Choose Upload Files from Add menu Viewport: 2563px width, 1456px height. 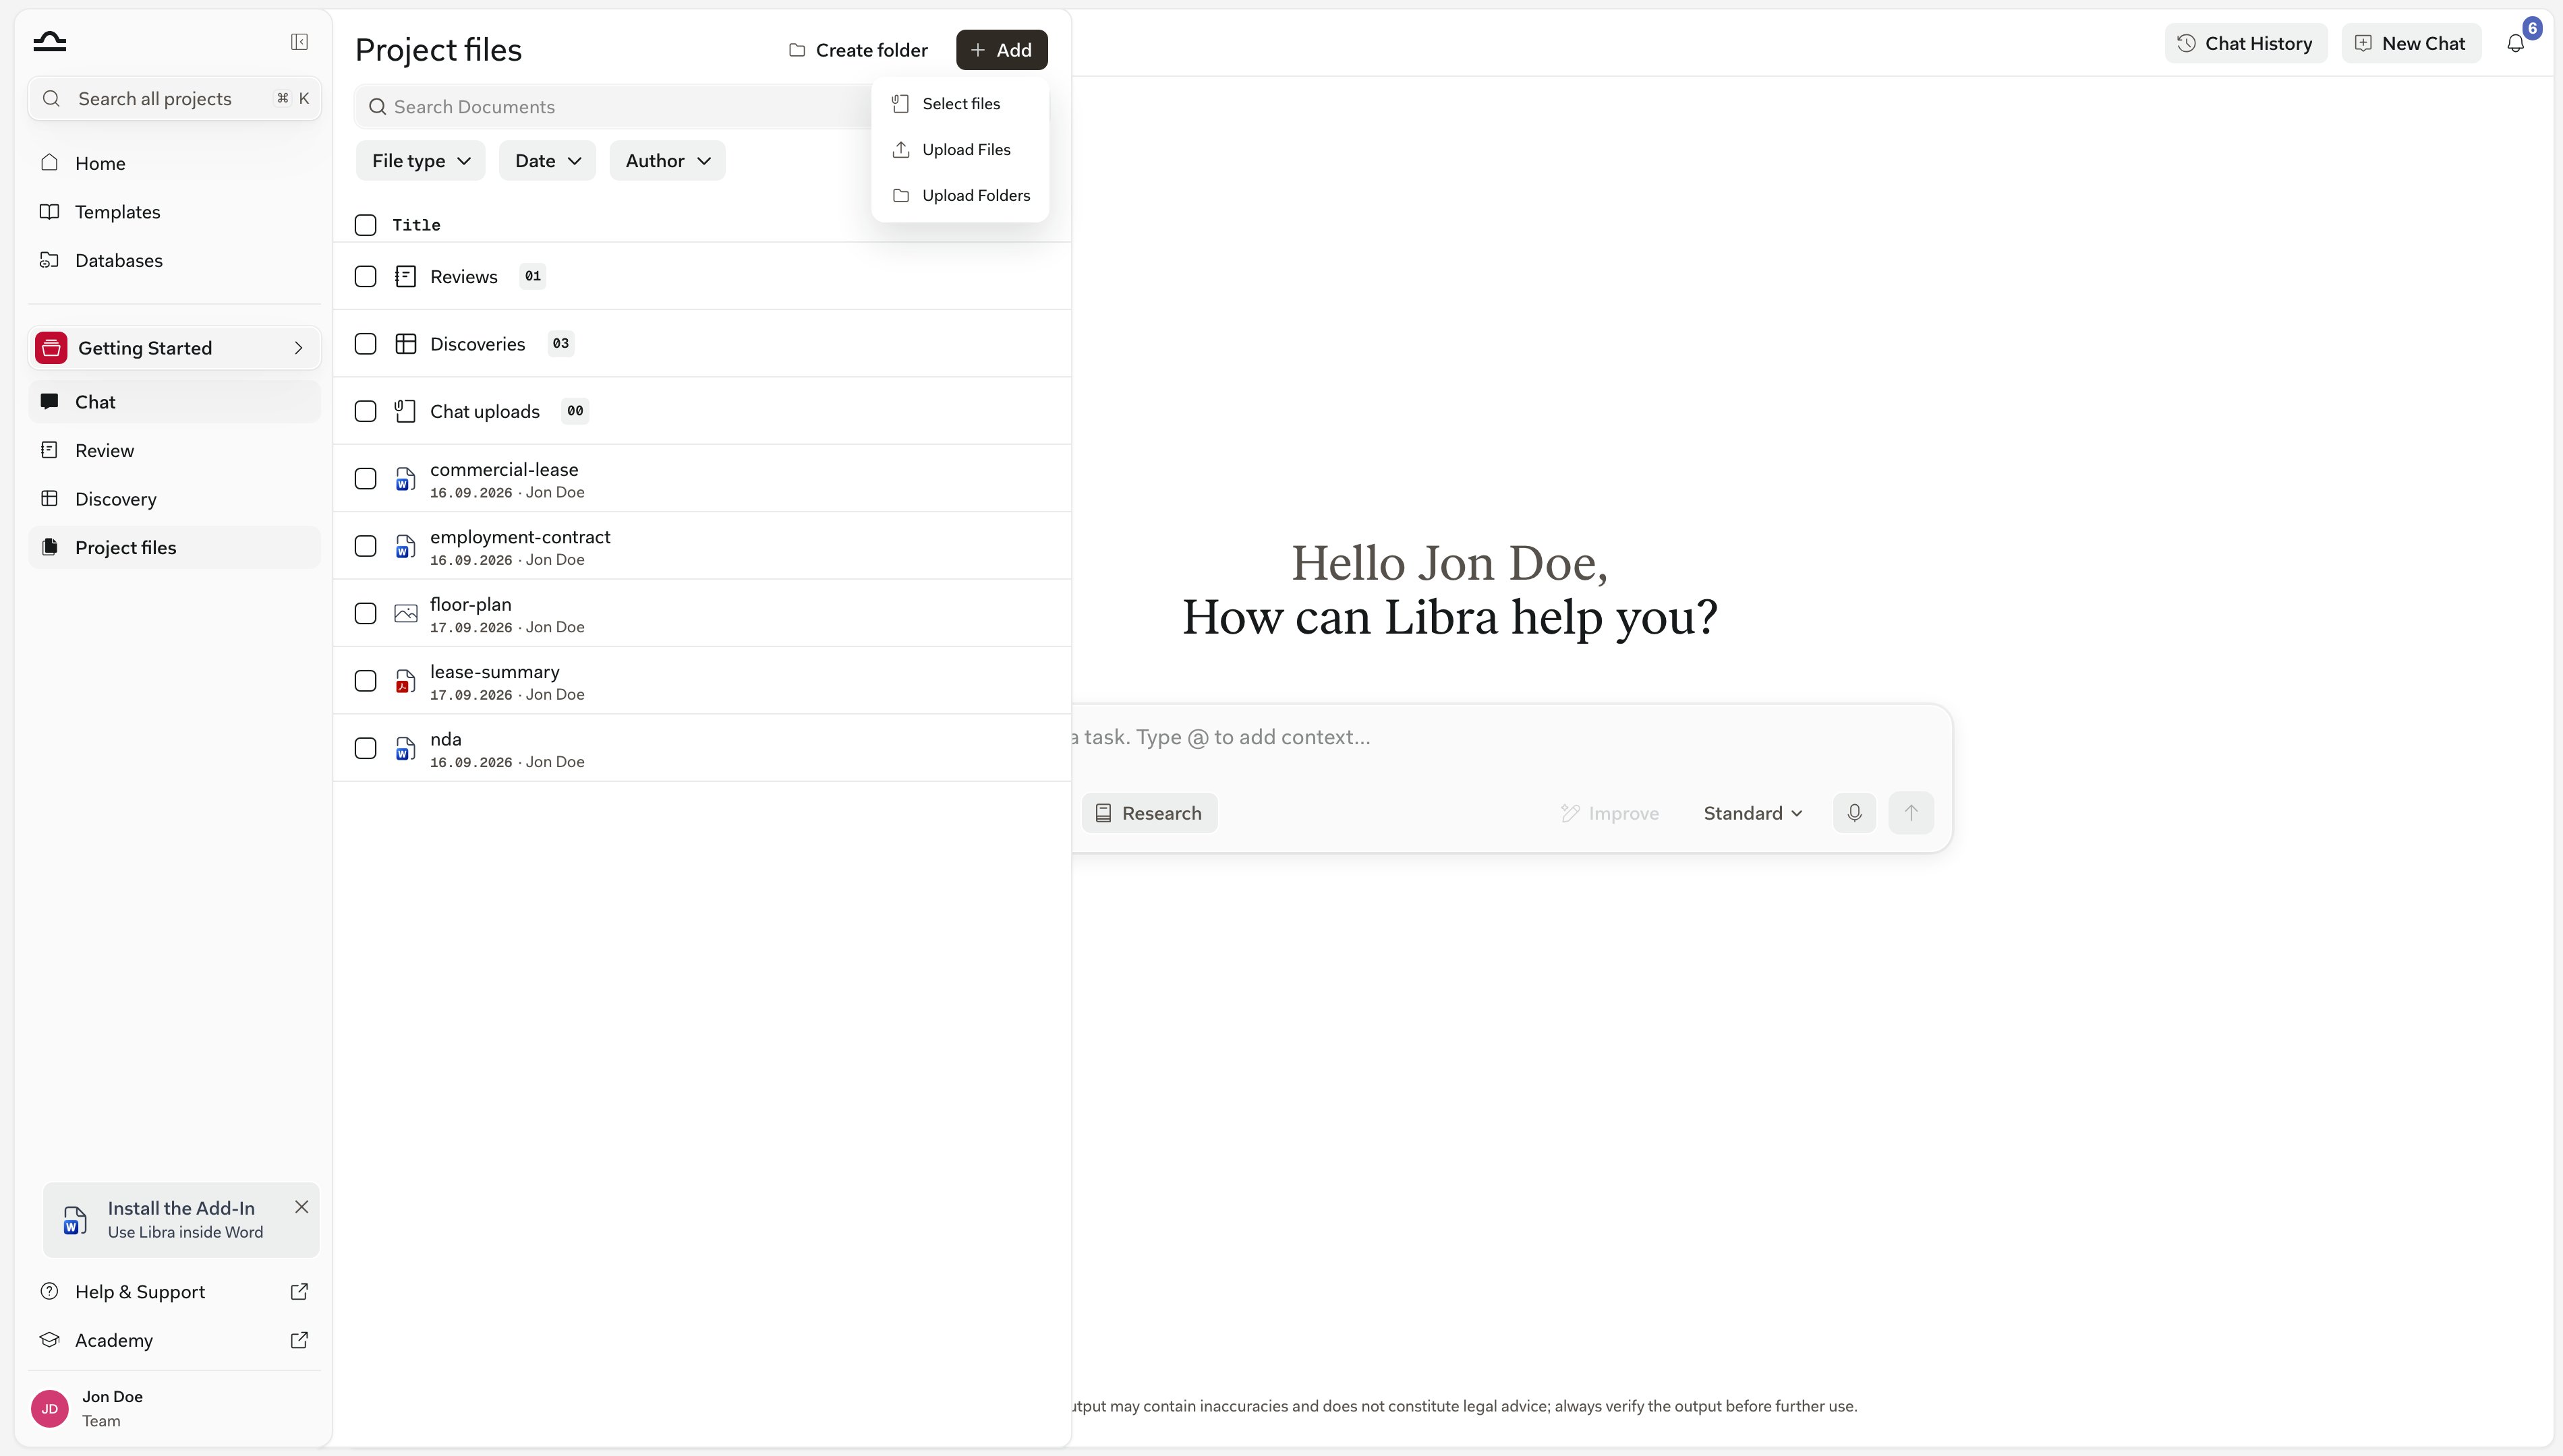(x=960, y=150)
